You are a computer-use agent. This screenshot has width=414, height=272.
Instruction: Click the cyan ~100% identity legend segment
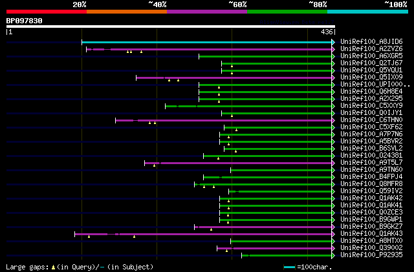pyautogui.click(x=368, y=12)
